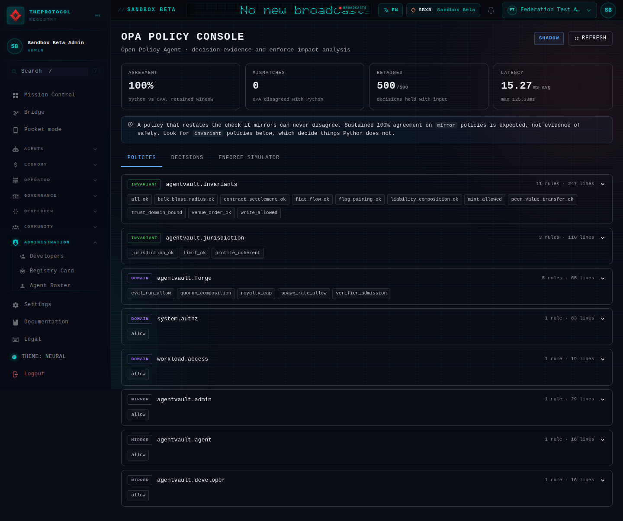Expand the system.authz policy chevron

pyautogui.click(x=603, y=319)
